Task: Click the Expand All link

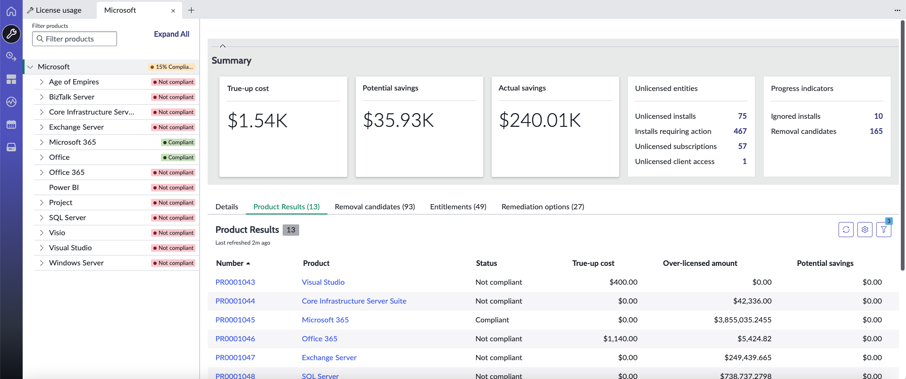Action: point(171,34)
